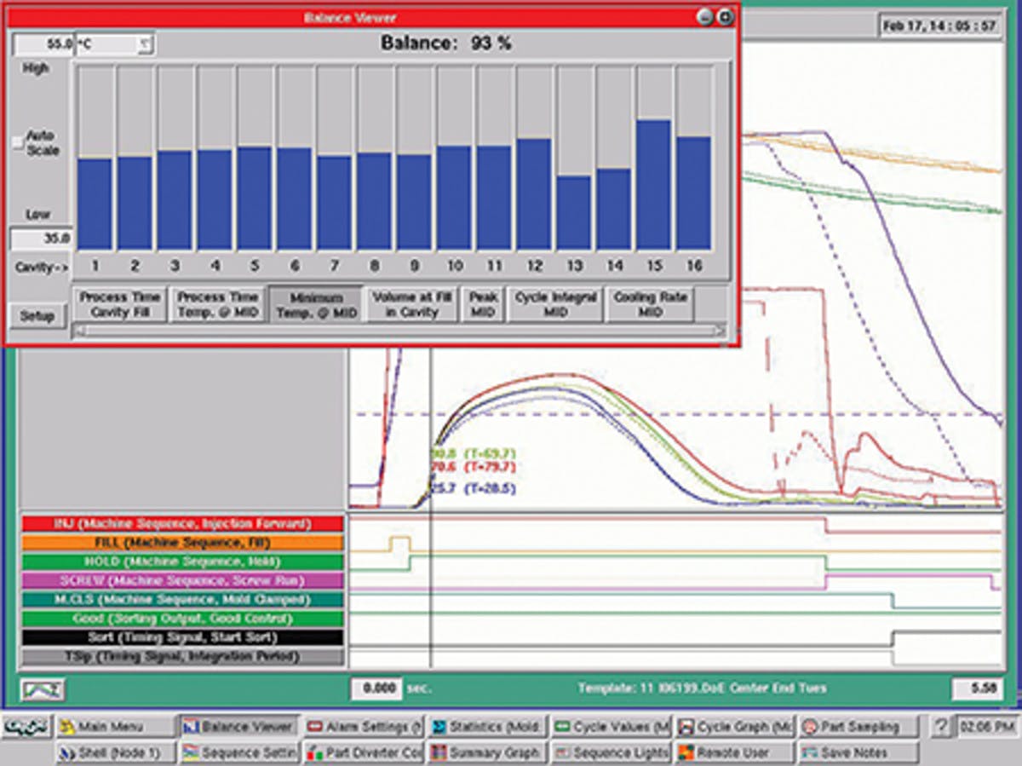Image resolution: width=1022 pixels, height=766 pixels.
Task: Click the tab strip horizontal scrollbar
Action: click(400, 331)
